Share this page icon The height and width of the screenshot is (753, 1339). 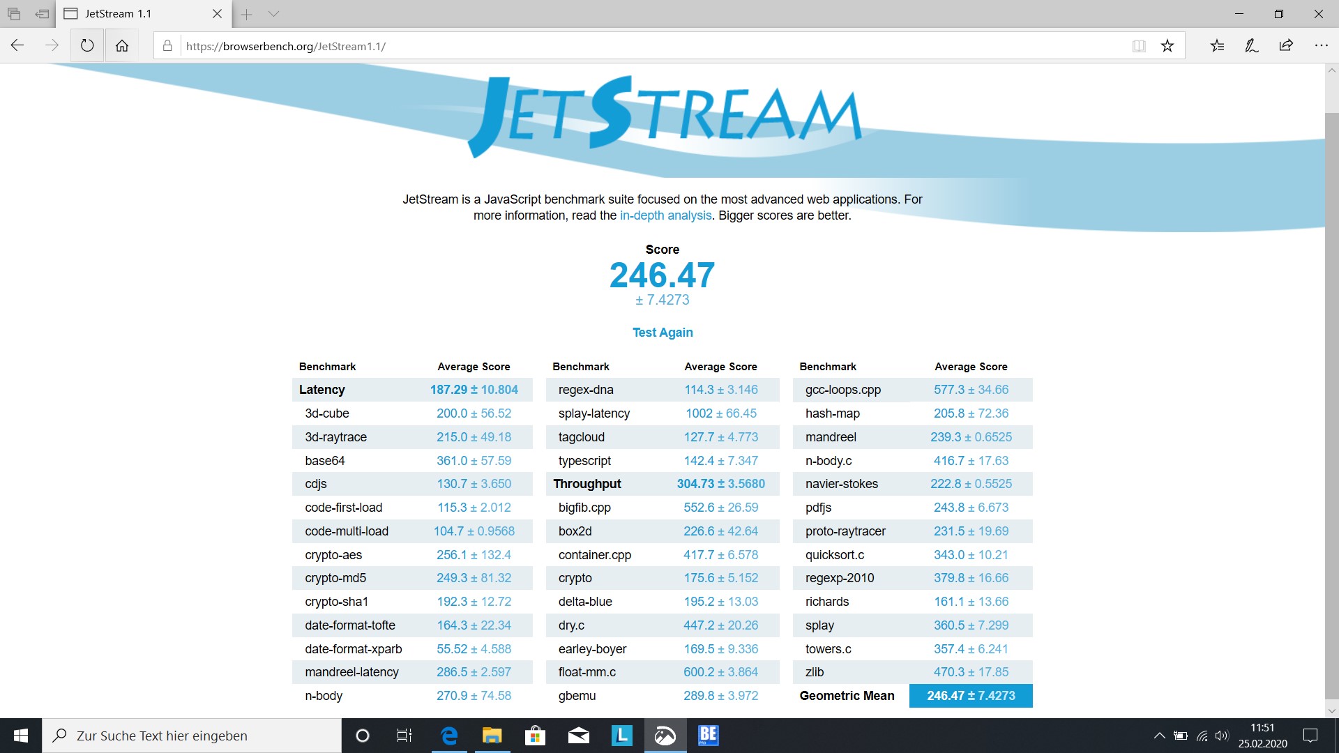coord(1286,46)
